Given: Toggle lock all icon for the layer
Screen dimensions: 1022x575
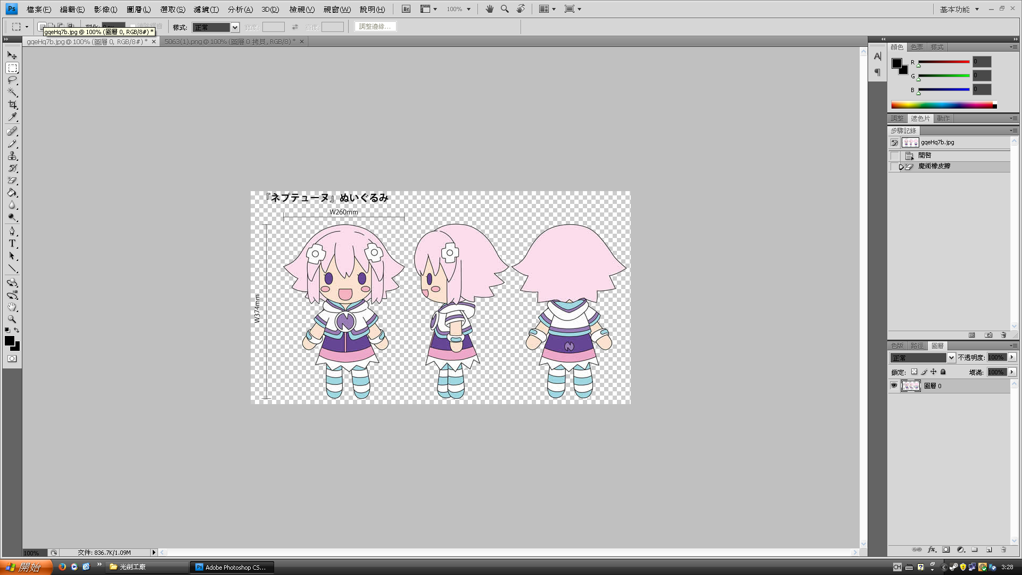Looking at the screenshot, I should 943,372.
